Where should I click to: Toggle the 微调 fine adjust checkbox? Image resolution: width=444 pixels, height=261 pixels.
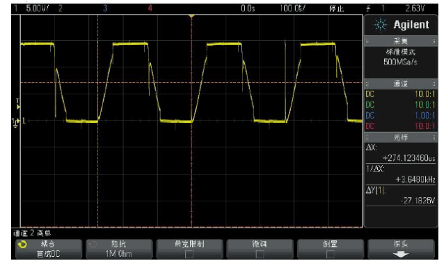(260, 254)
